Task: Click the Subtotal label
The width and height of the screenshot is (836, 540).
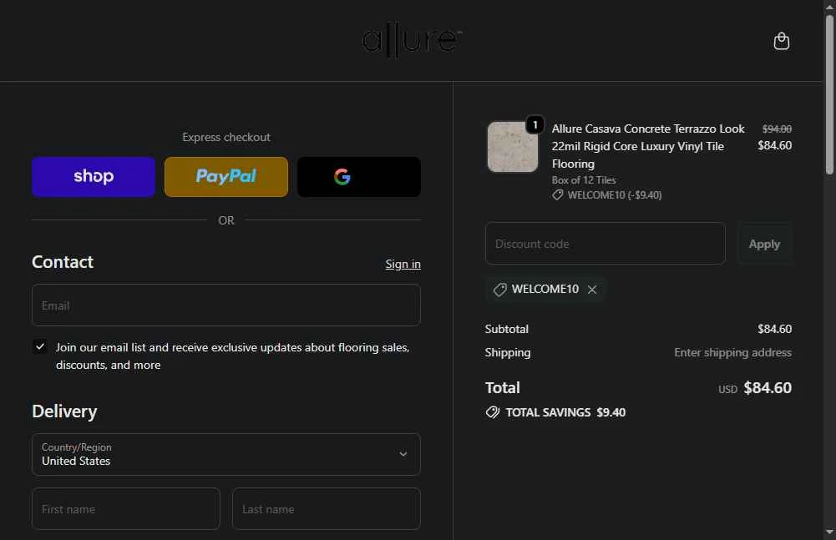Action: pyautogui.click(x=506, y=329)
